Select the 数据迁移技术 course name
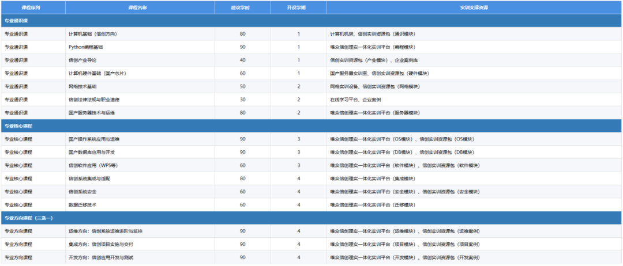The width and height of the screenshot is (623, 266). point(82,205)
